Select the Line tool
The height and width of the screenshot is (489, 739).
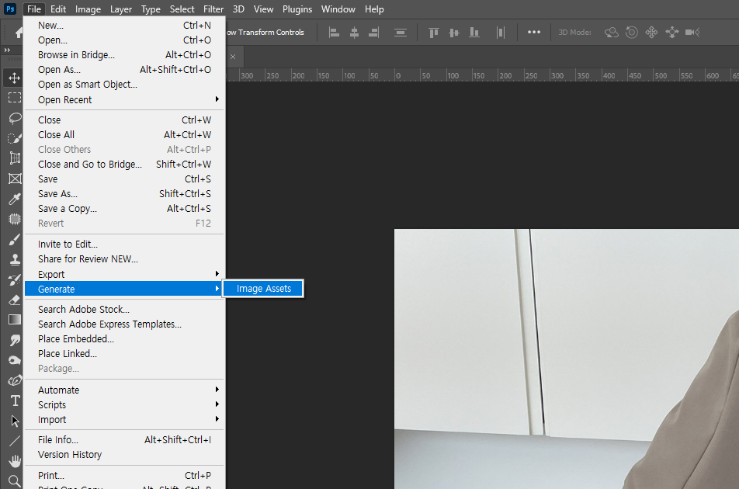14,442
